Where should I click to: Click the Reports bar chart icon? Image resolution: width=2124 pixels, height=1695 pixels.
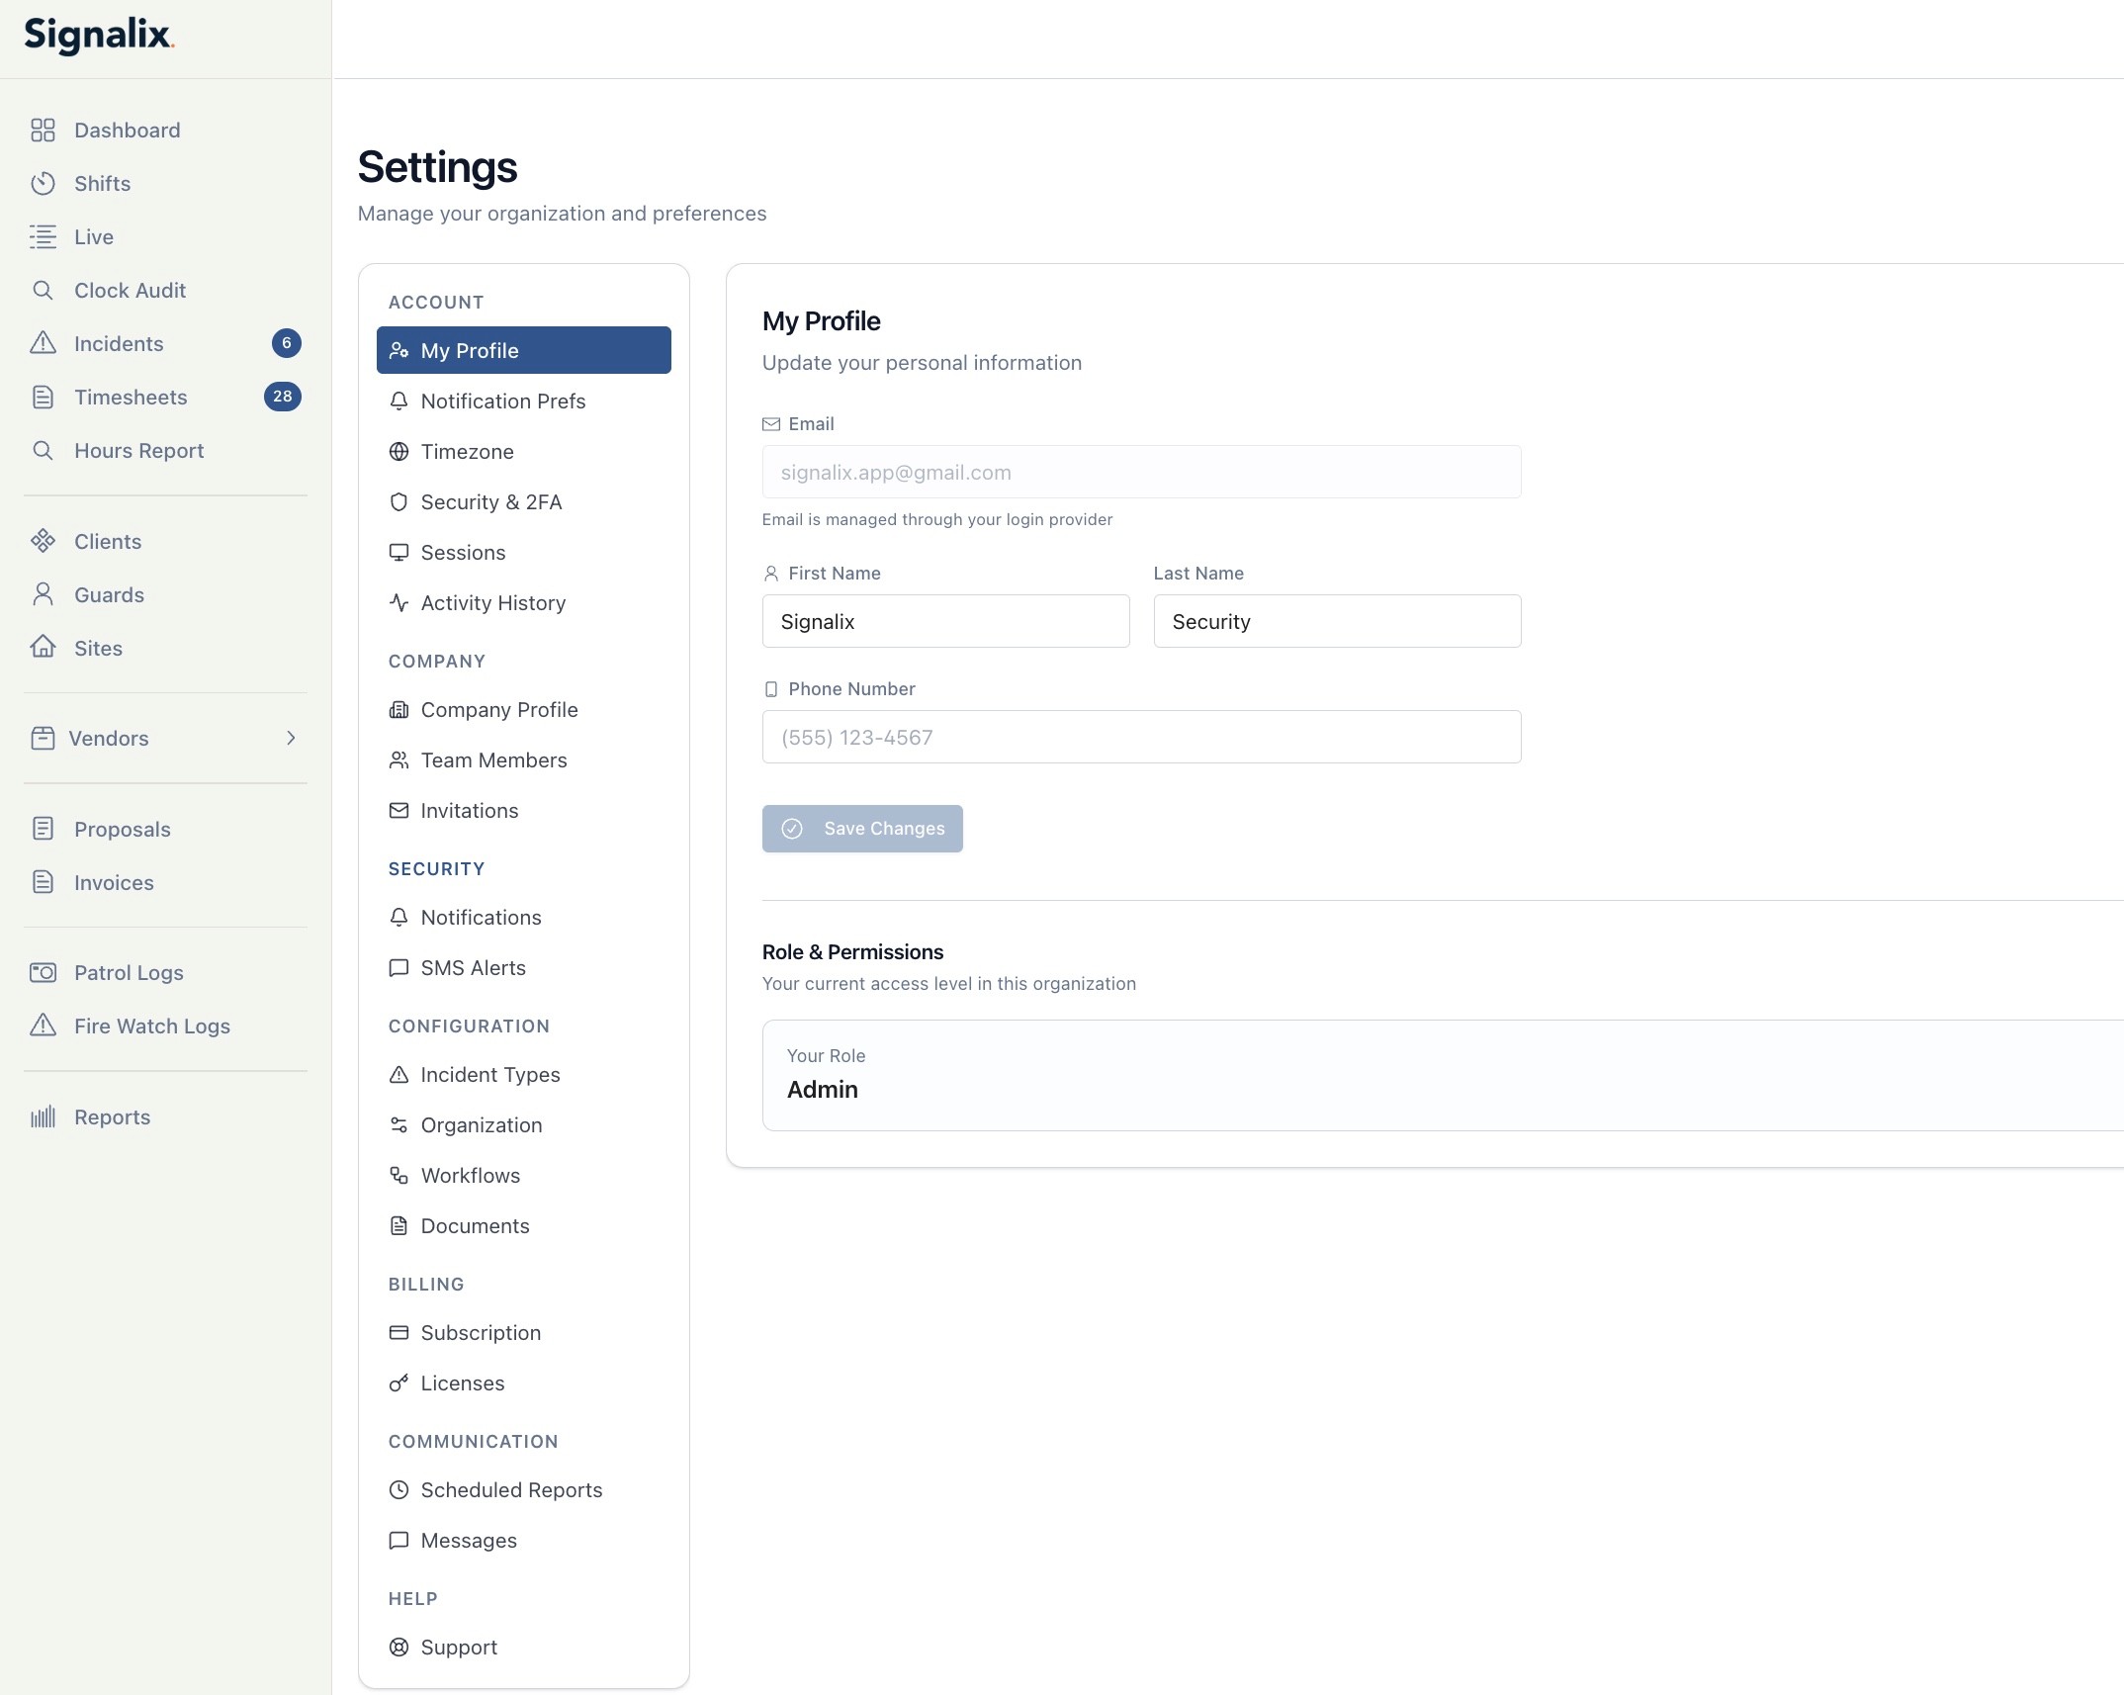pyautogui.click(x=43, y=1117)
